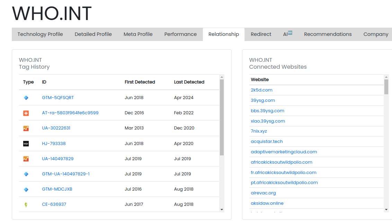Click 'Mar 2013' first detected cell
Viewport: 392px width, 221px height.
(x=134, y=128)
